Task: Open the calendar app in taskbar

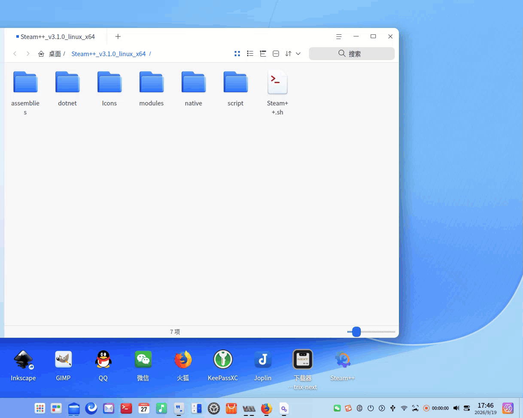Action: click(144, 408)
